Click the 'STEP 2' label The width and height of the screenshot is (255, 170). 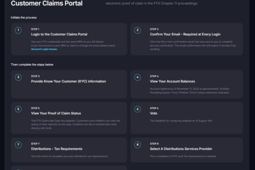coord(154,29)
